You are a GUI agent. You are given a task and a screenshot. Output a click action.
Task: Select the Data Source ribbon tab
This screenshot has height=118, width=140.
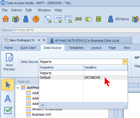[52, 48]
